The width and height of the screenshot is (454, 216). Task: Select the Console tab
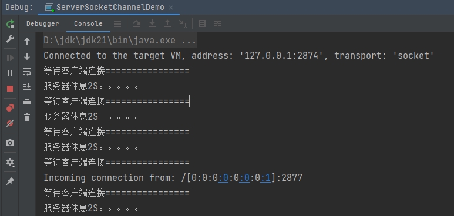(x=88, y=23)
